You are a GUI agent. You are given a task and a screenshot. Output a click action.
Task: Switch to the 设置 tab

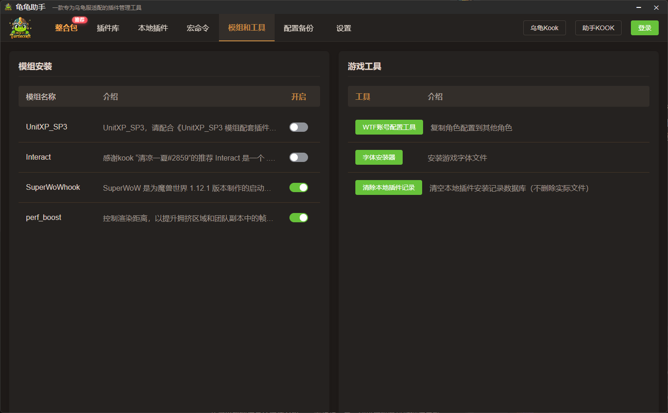(343, 28)
